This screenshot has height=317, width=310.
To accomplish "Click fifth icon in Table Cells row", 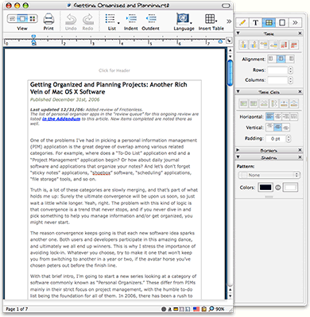I will click(284, 103).
